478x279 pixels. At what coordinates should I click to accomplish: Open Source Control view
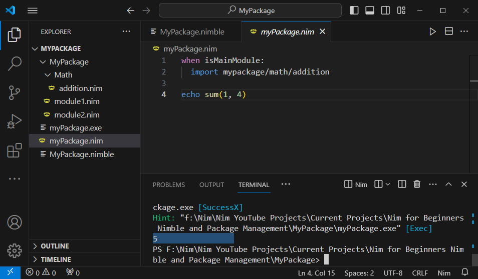[15, 92]
